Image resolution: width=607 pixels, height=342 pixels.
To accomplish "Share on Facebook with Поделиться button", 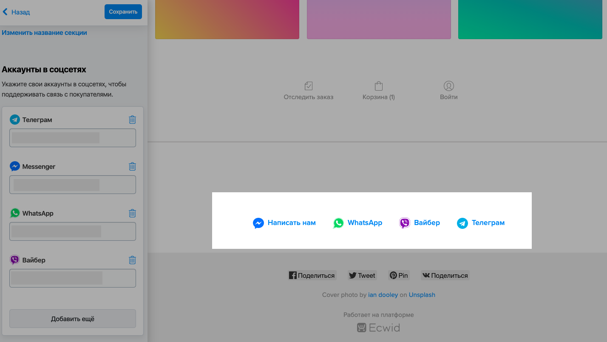I will point(312,275).
